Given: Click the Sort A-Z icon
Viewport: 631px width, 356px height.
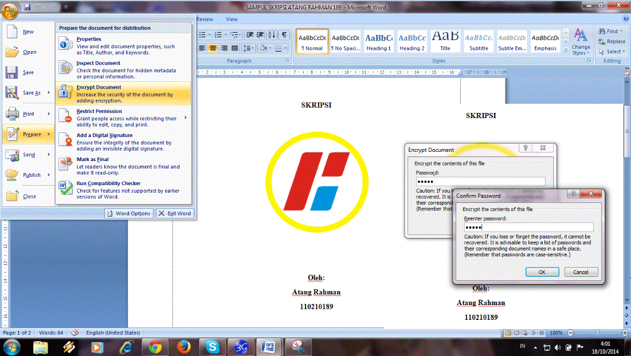Looking at the screenshot, I should click(x=272, y=35).
